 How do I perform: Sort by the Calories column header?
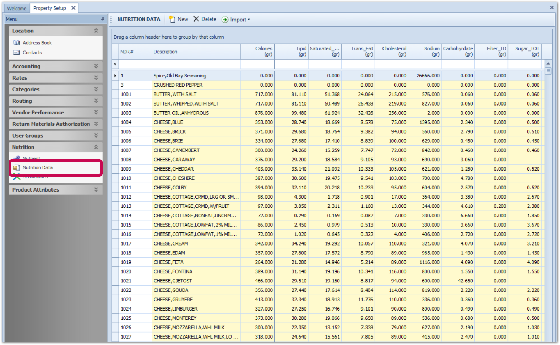(x=257, y=52)
